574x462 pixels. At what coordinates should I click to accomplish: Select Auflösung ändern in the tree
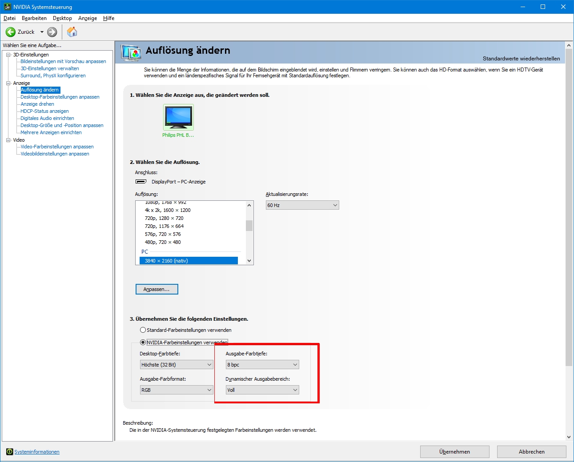(40, 90)
